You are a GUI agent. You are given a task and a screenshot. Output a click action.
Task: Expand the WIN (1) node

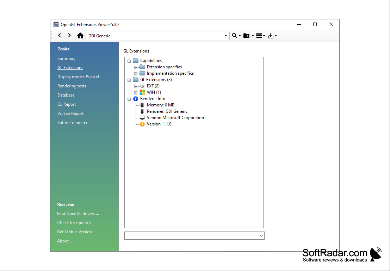point(136,93)
